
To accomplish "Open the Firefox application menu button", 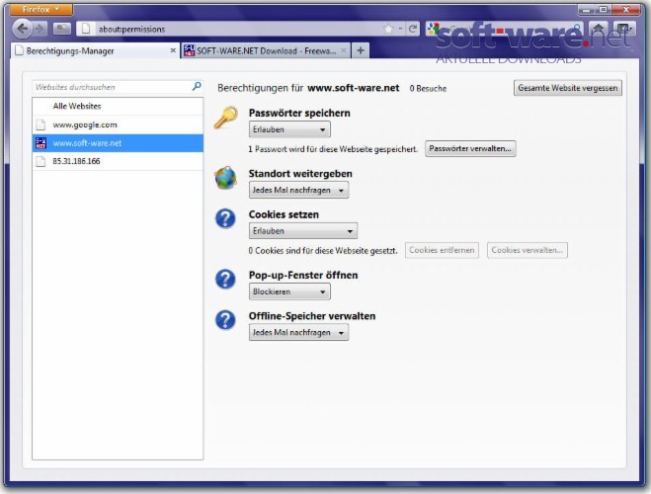I will 41,9.
